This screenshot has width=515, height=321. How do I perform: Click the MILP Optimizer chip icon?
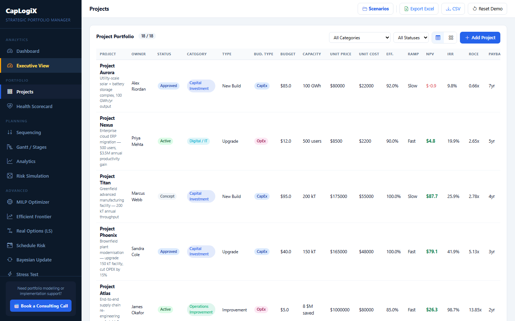[10, 202]
